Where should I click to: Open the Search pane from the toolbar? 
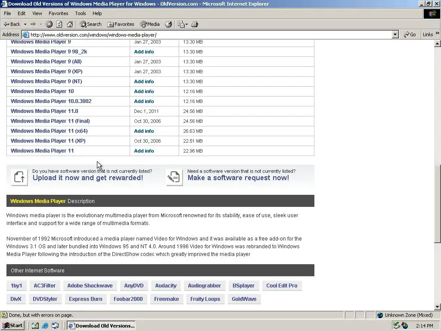pos(90,24)
